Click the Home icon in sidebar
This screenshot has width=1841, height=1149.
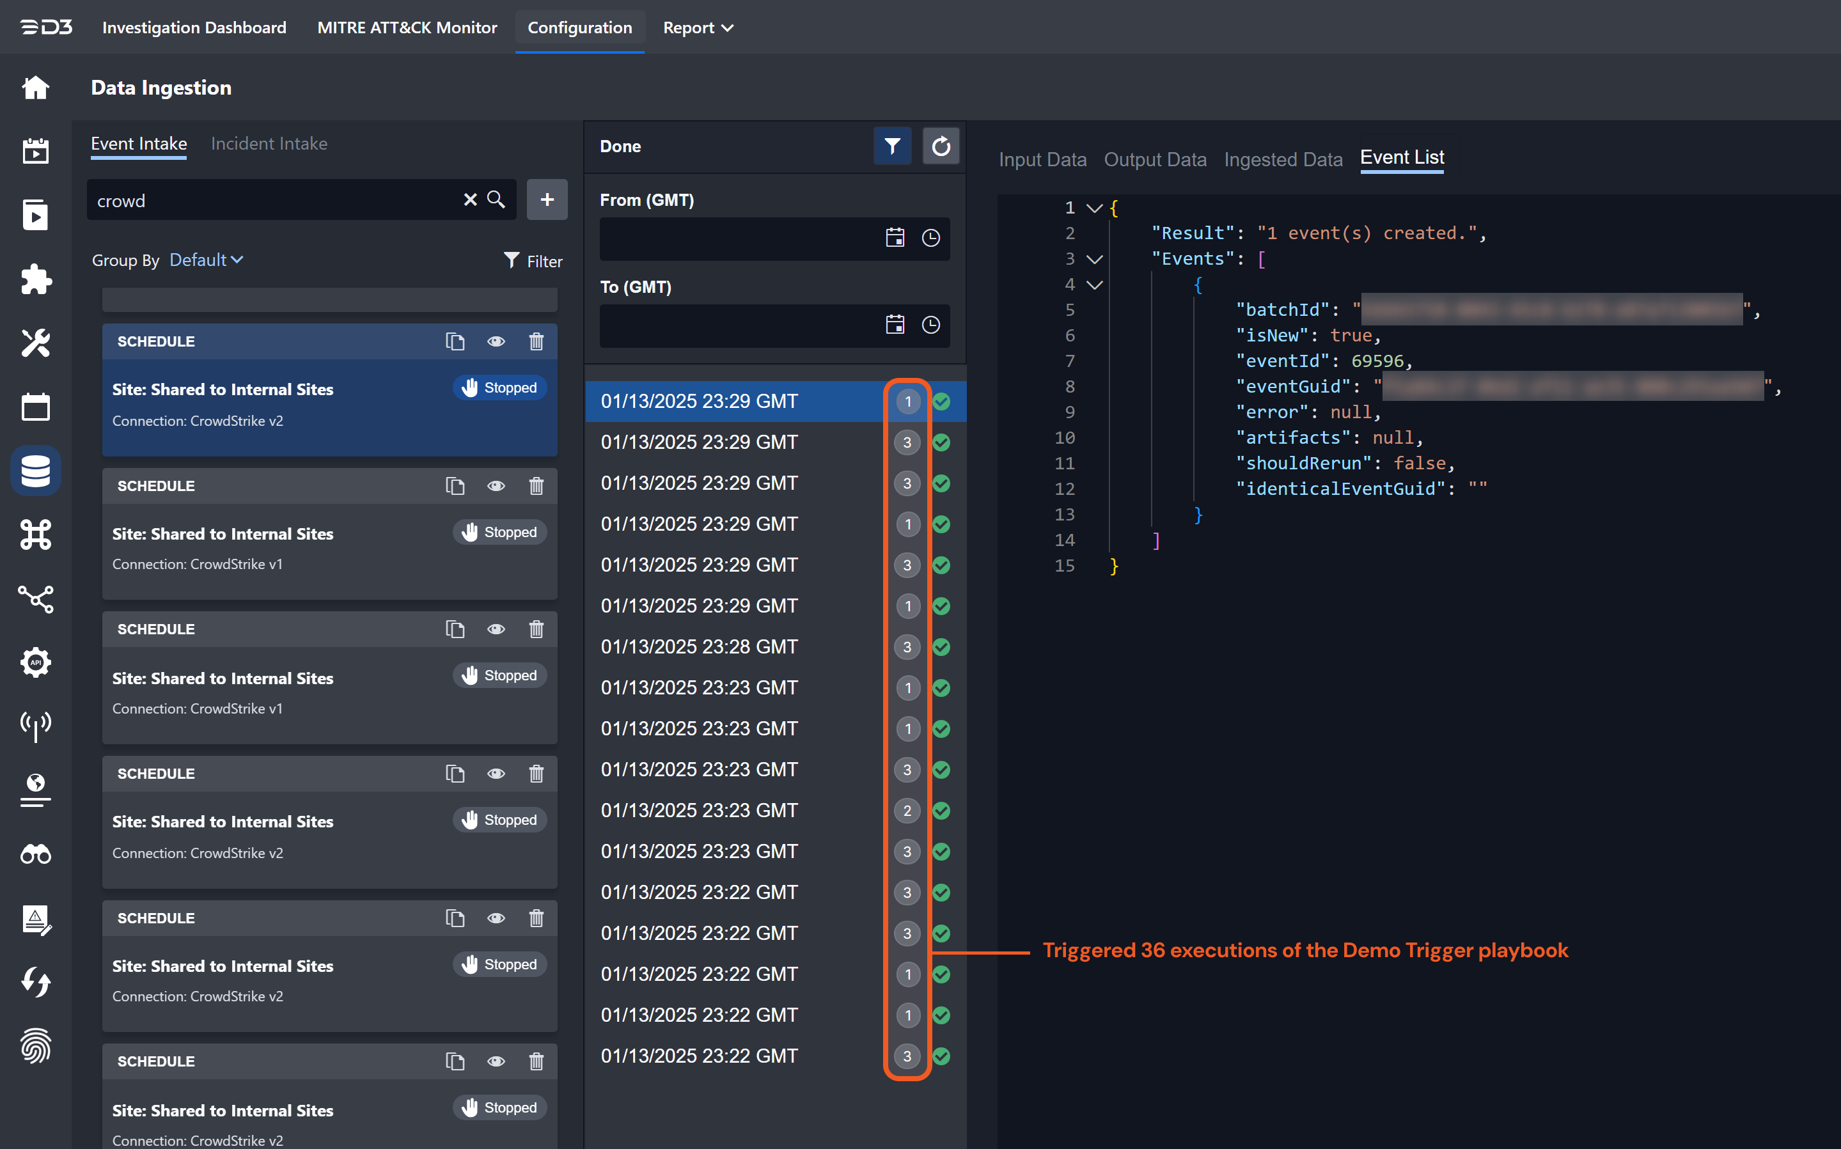click(35, 88)
